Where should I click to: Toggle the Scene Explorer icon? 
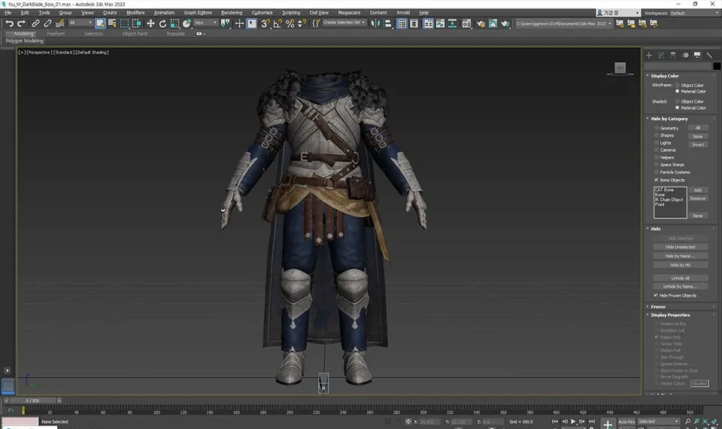coord(402,23)
